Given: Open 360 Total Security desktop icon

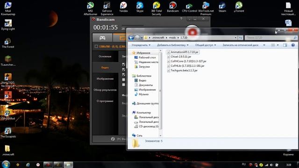Looking at the screenshot, I should pyautogui.click(x=157, y=8).
